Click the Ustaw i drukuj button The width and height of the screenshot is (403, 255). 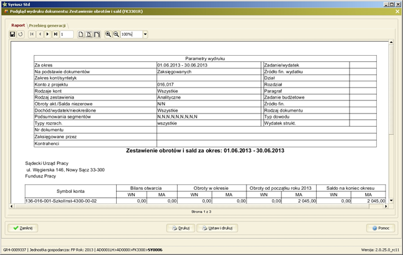point(217,228)
